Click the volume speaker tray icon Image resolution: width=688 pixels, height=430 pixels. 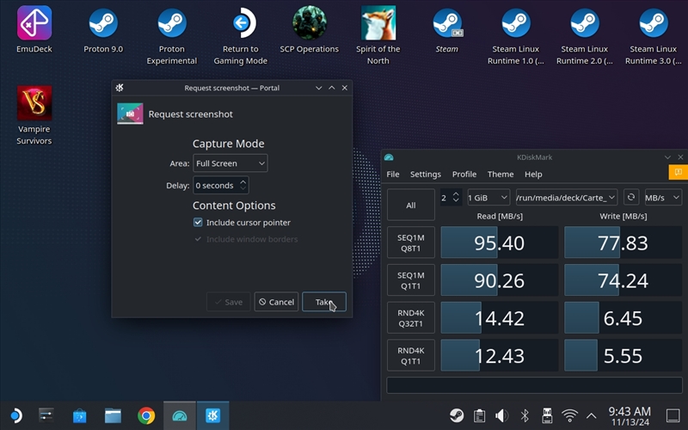click(502, 416)
